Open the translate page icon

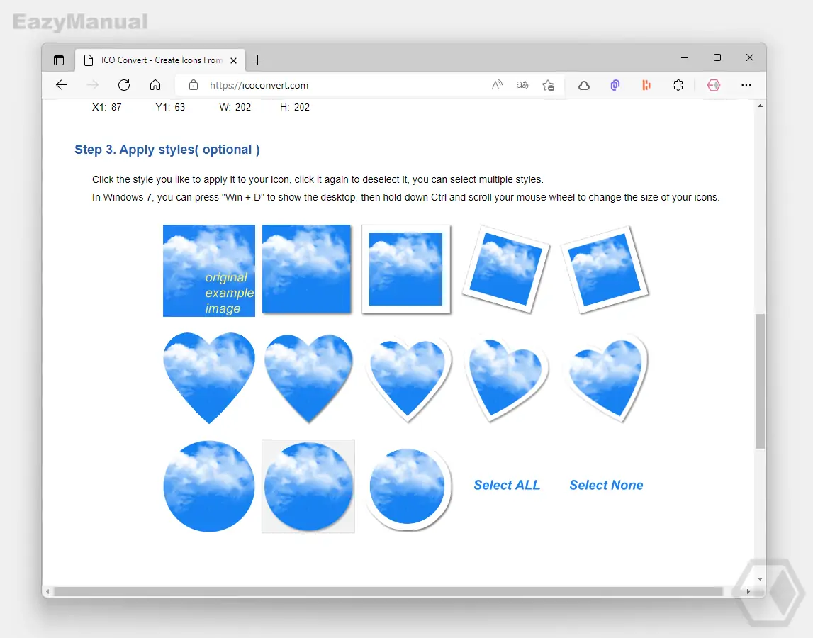click(x=522, y=85)
